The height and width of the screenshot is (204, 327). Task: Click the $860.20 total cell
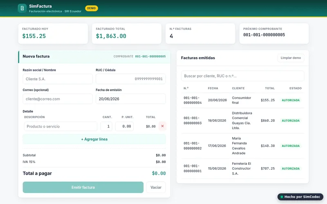[x=268, y=120]
